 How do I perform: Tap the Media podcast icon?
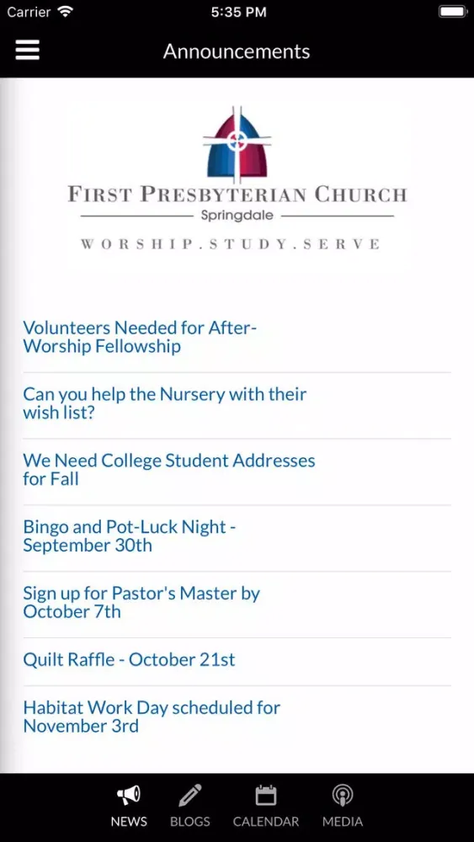tap(343, 795)
